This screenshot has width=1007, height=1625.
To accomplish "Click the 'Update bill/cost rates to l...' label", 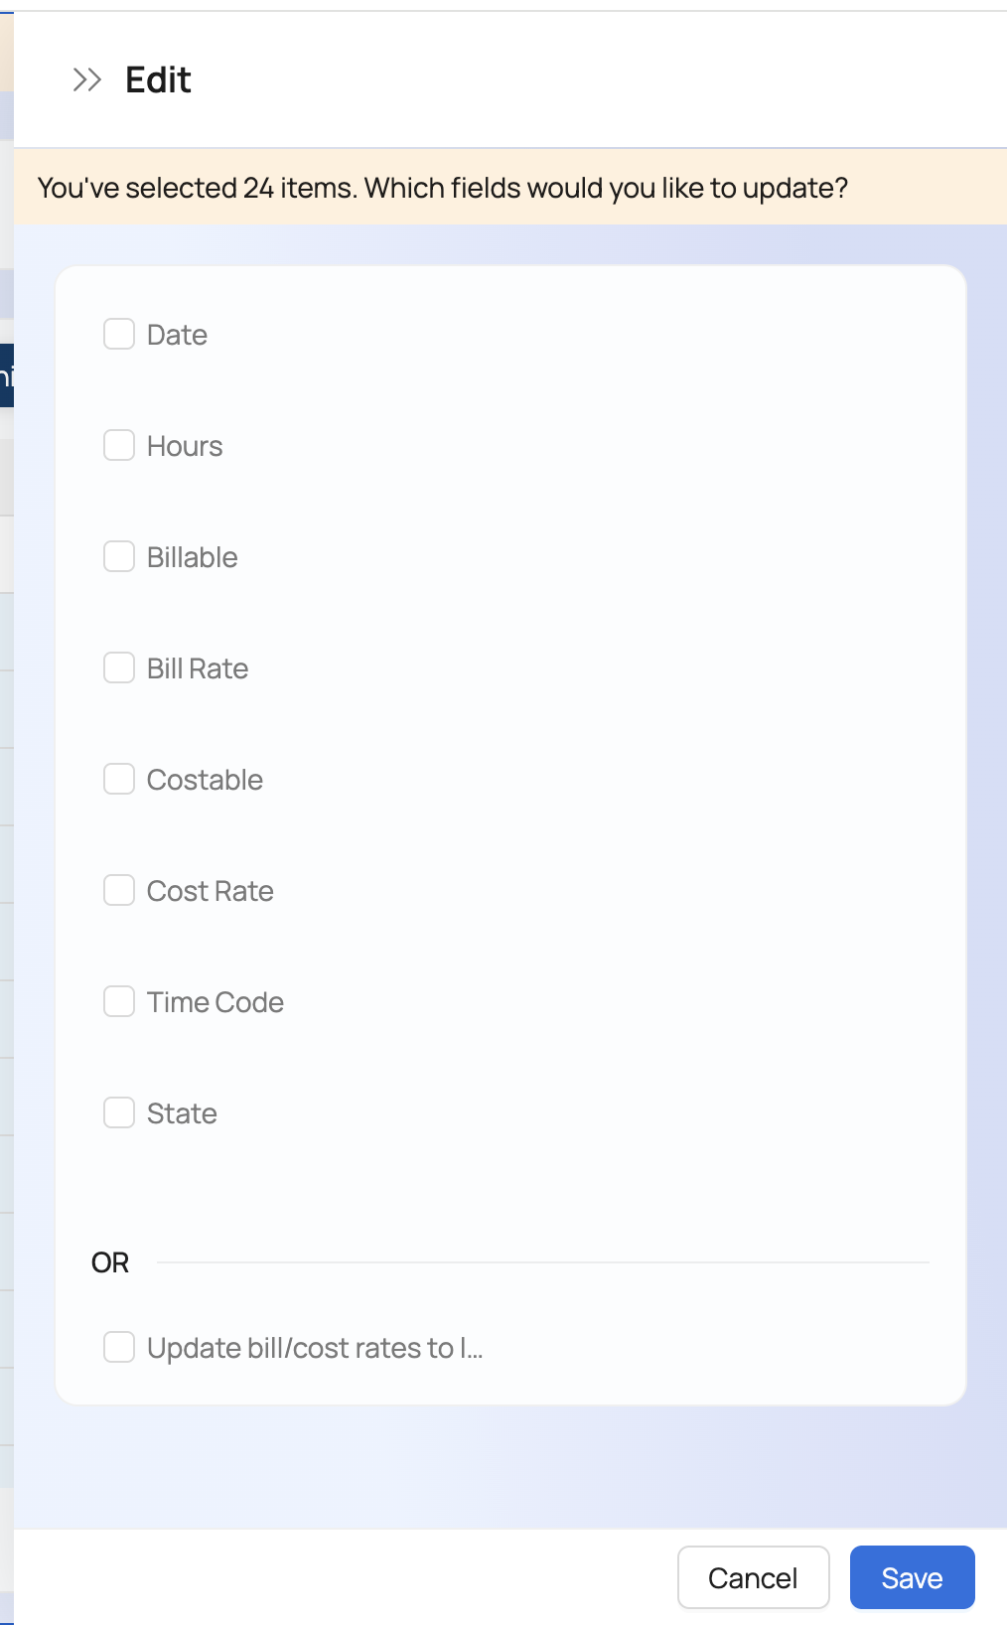I will [315, 1348].
